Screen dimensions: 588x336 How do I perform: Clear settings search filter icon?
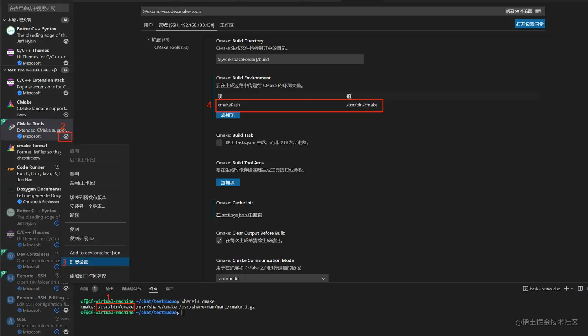(x=538, y=11)
